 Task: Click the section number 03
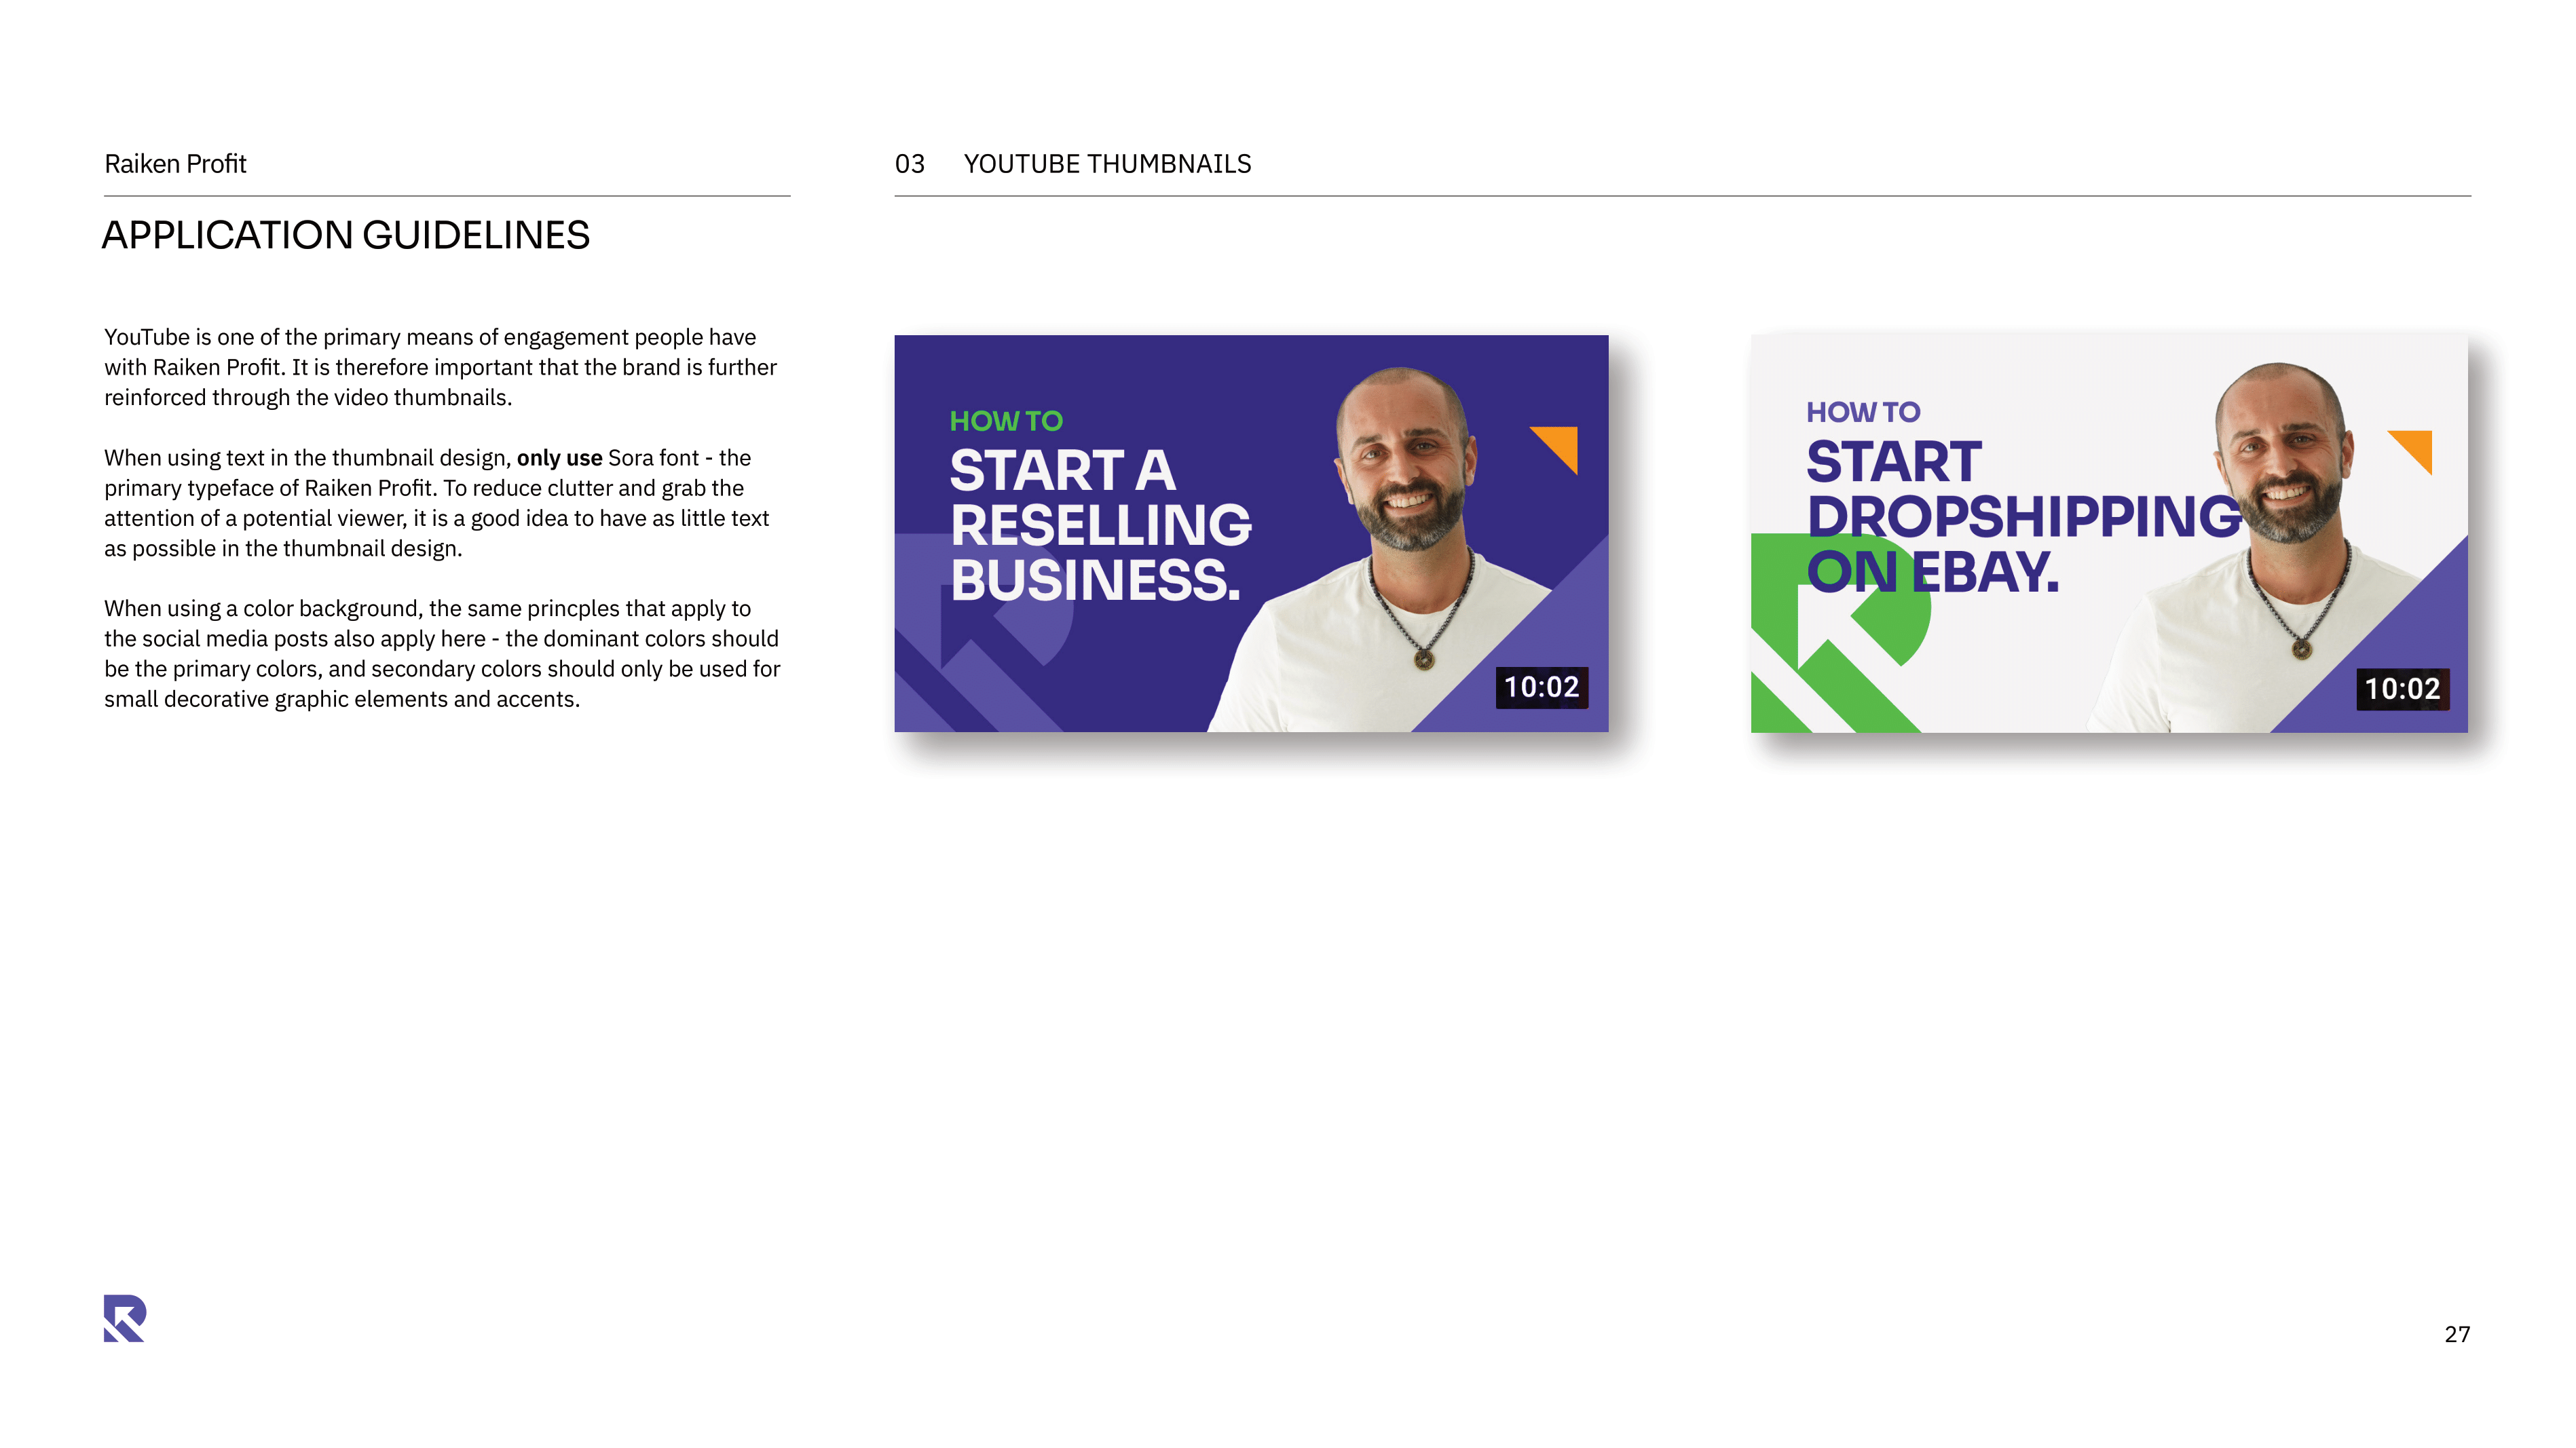pos(909,164)
